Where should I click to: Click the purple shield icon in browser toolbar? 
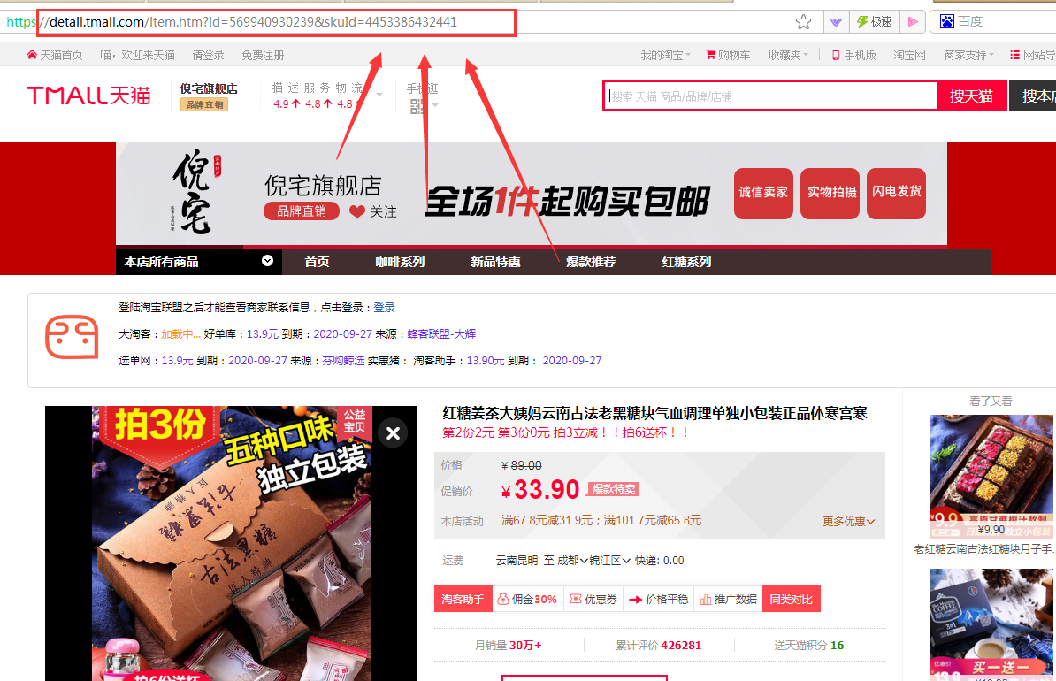click(835, 22)
